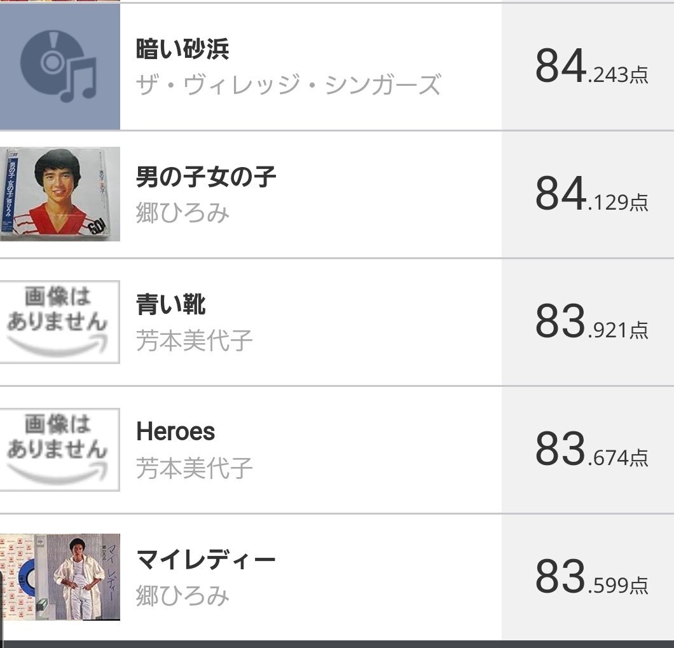Click artist ザ・ヴィレッジ・シンガーズ
This screenshot has height=648, width=674.
pos(289,84)
